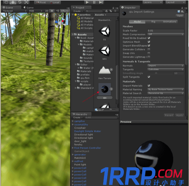This screenshot has width=189, height=186.
Task: Expand the First Person Controller item
Action: coord(73,148)
